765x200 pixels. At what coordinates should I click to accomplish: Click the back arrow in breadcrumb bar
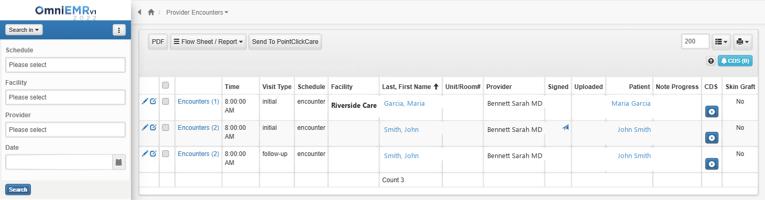click(x=139, y=12)
